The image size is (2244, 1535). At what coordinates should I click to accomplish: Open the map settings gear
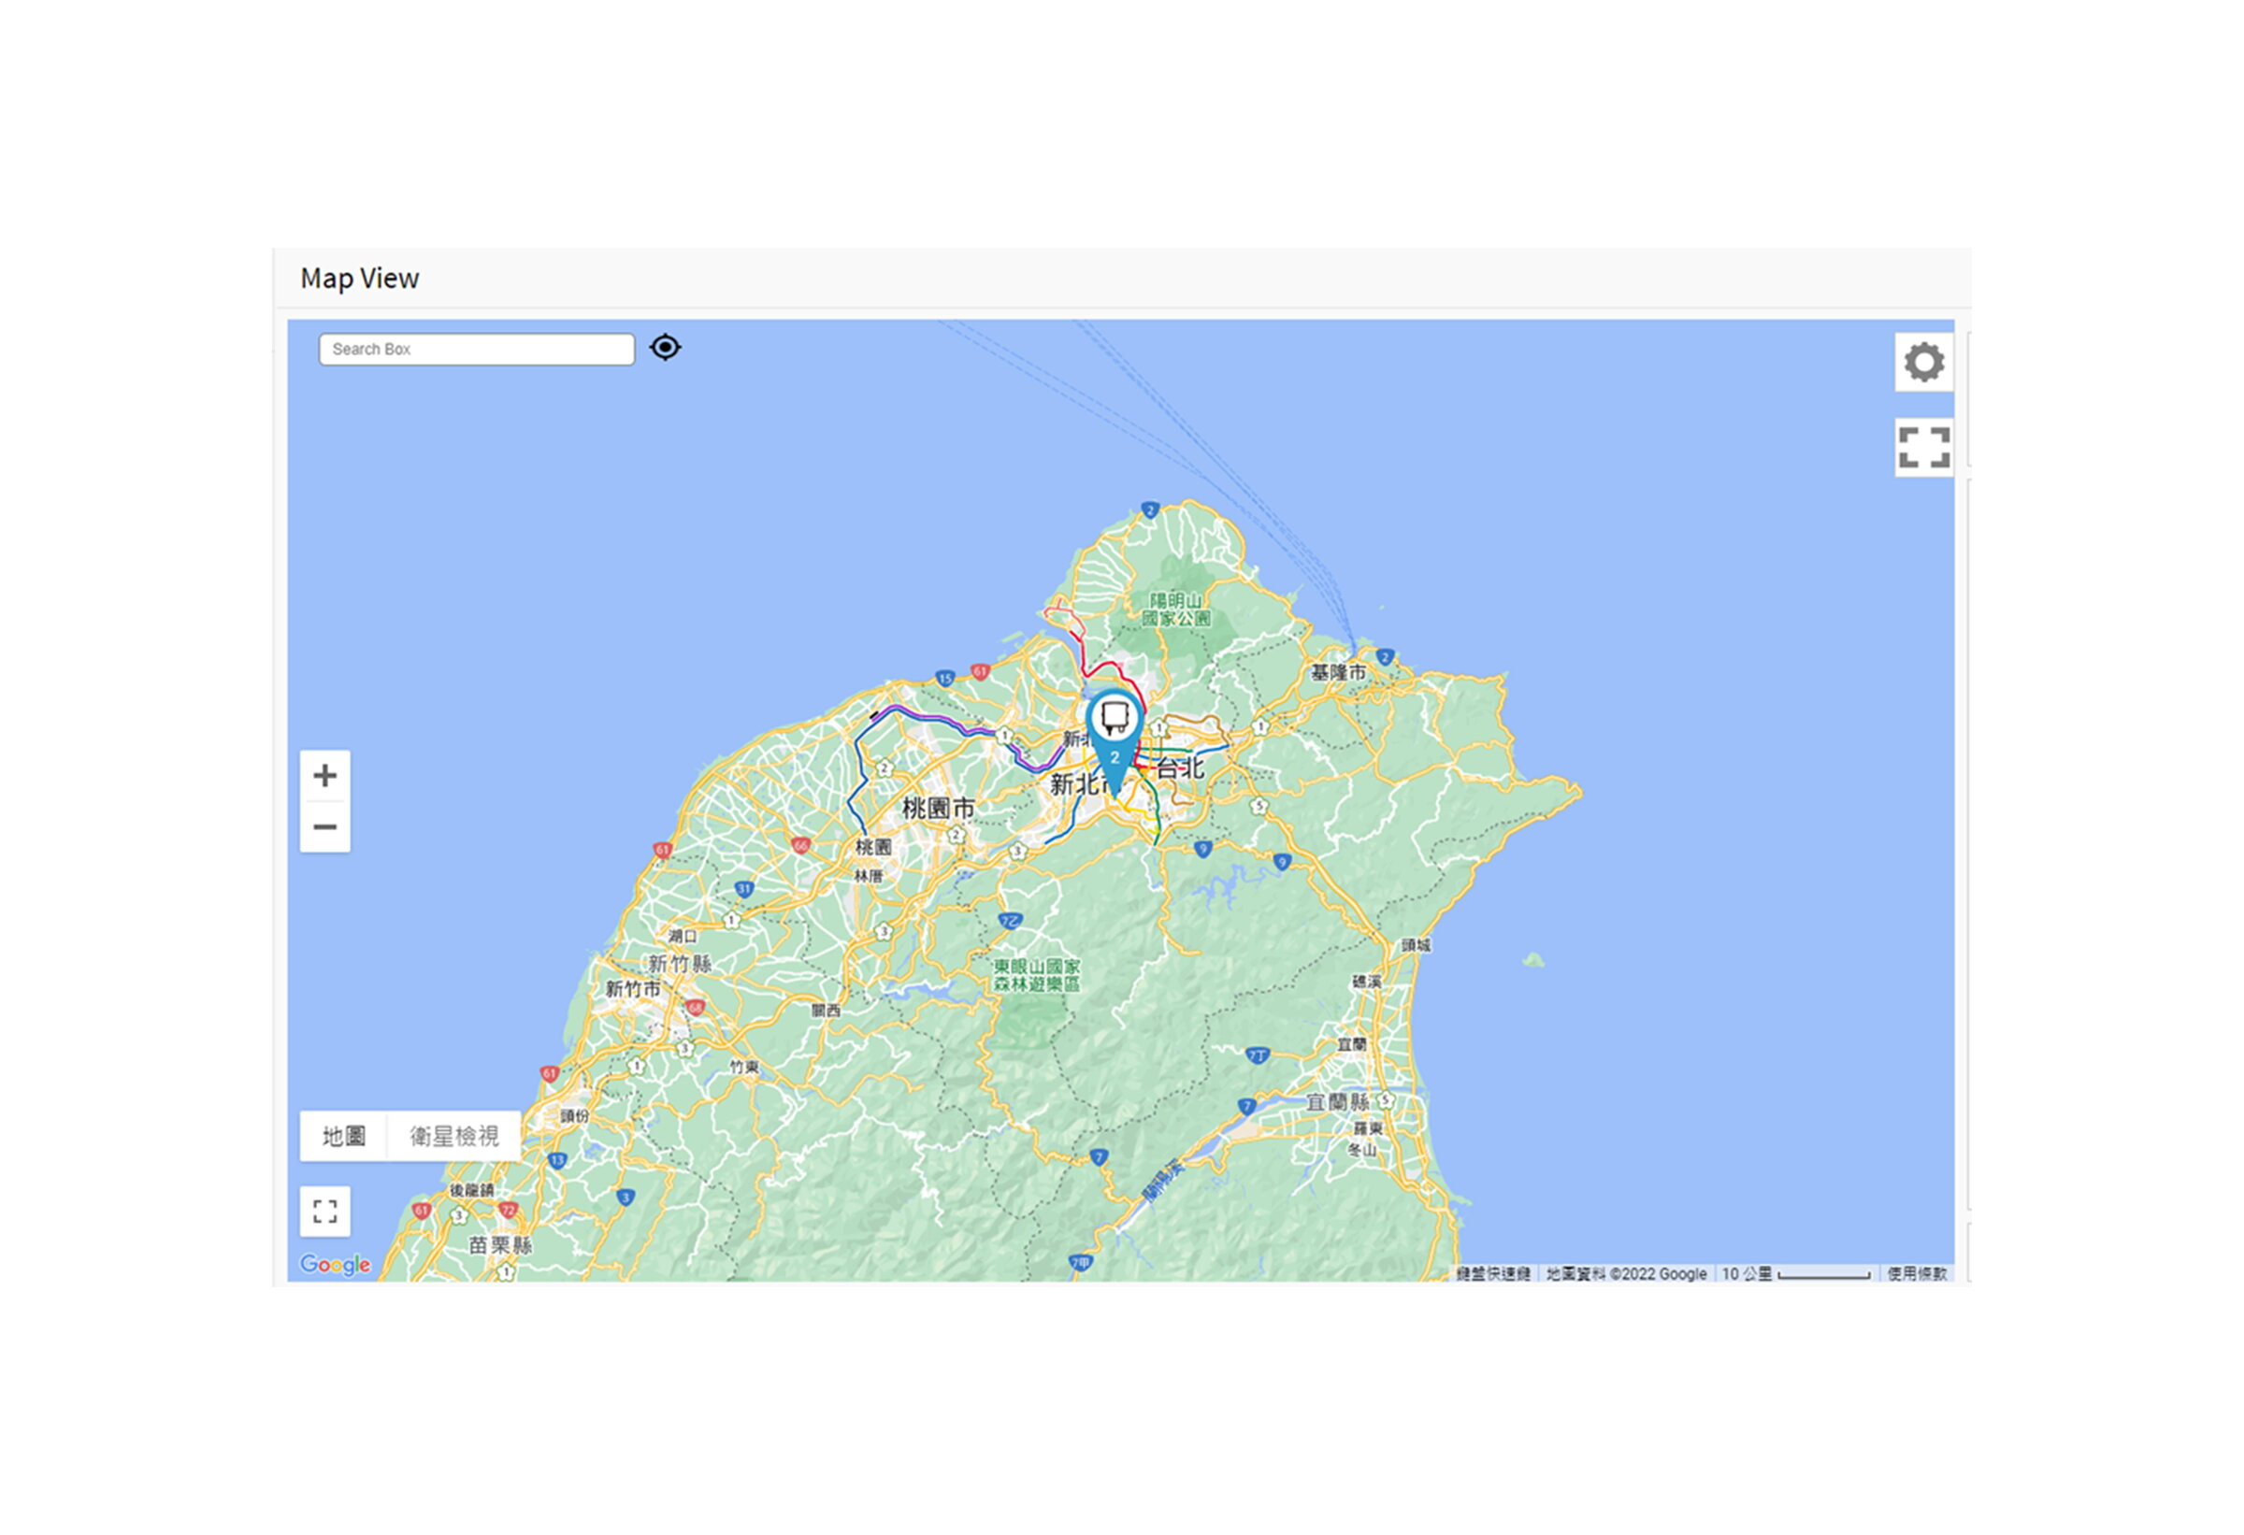(x=1923, y=363)
